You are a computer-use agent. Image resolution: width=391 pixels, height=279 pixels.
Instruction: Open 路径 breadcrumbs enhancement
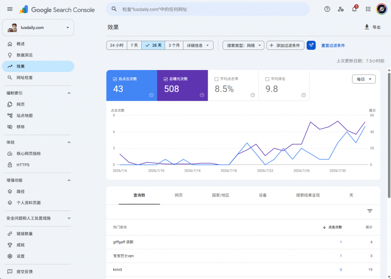(38, 191)
